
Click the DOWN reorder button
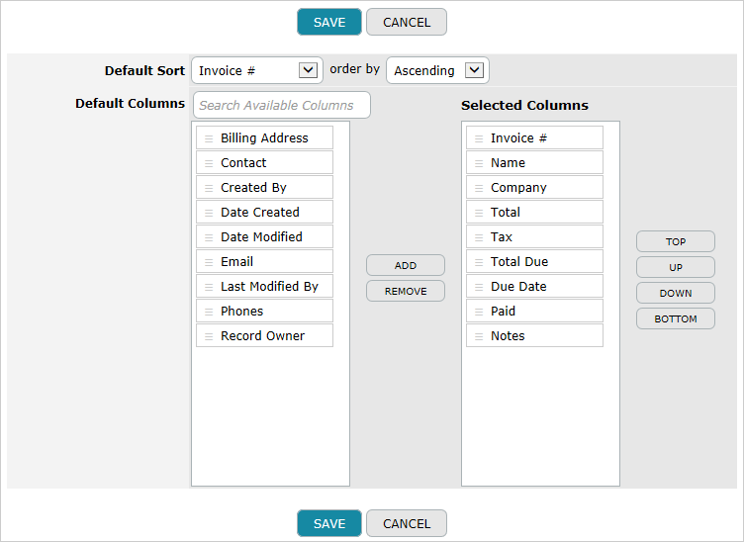coord(676,293)
